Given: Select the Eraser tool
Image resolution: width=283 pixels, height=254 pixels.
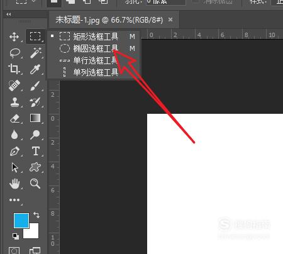Looking at the screenshot, I should click(x=14, y=118).
